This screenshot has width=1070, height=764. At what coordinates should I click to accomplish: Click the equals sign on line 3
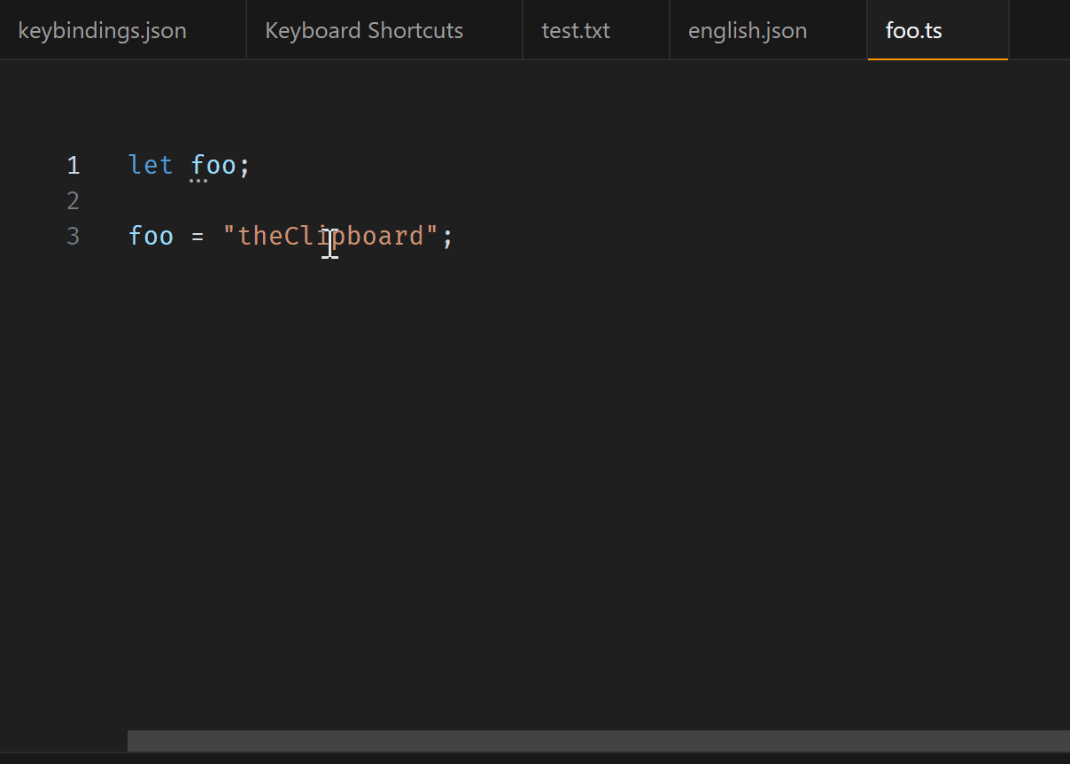pyautogui.click(x=197, y=236)
